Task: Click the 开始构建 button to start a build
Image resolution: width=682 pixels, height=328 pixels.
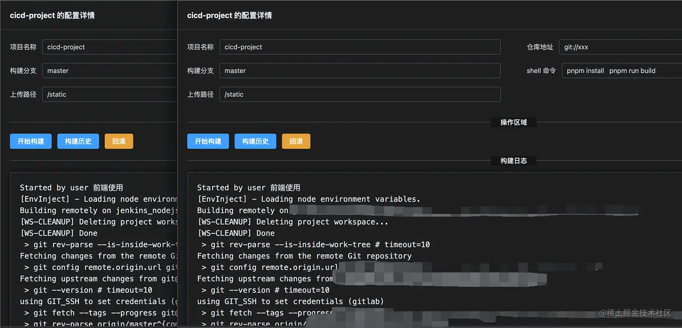Action: (x=208, y=141)
